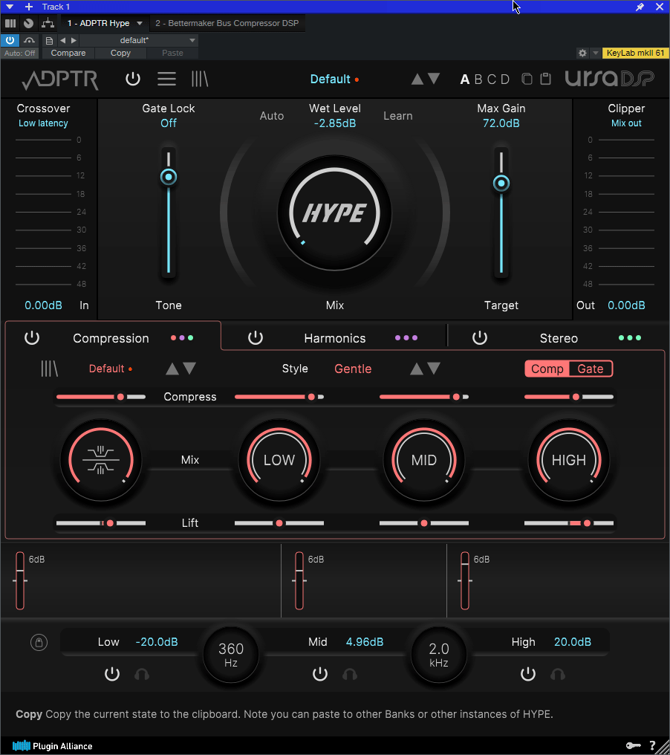Solo the Mid band headphone icon
This screenshot has height=755, width=670.
[x=350, y=674]
